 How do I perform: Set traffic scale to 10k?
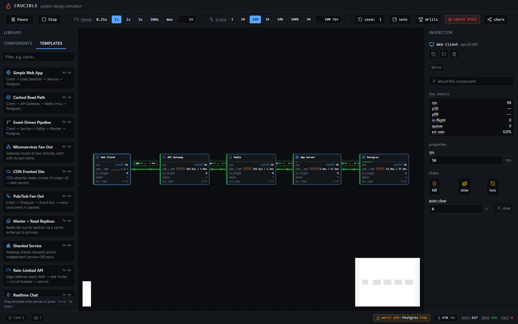click(280, 19)
